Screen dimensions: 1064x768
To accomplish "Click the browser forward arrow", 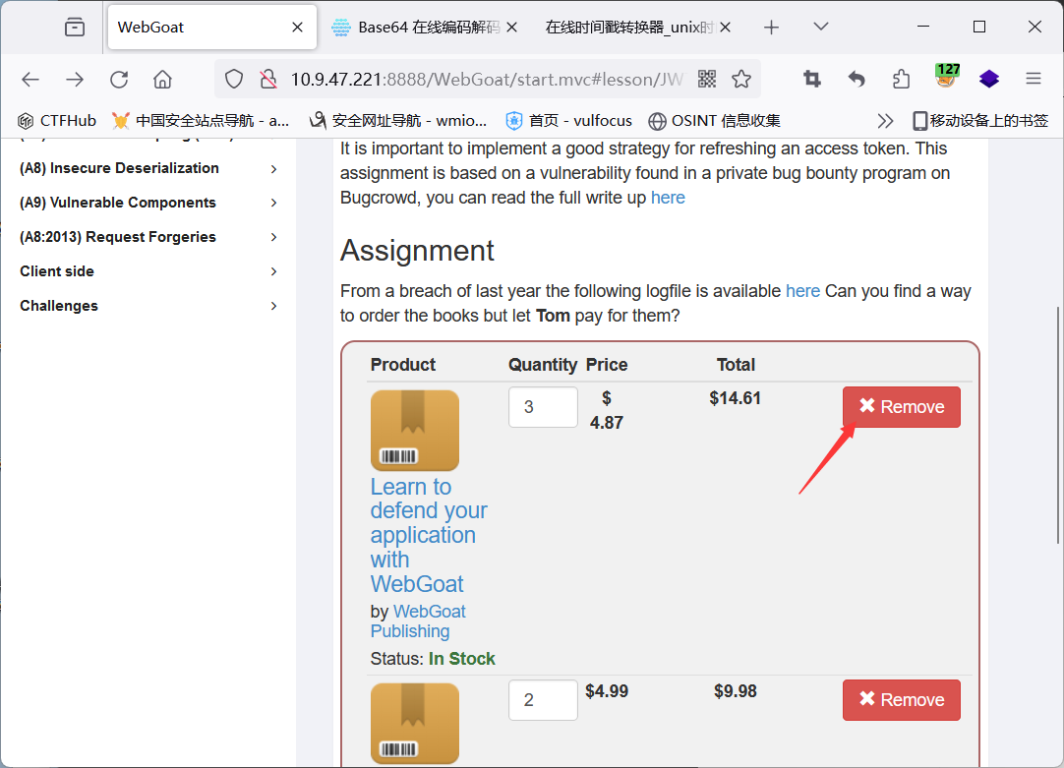I will click(x=75, y=80).
